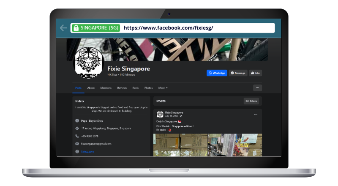This screenshot has height=186, width=338.
Task: Click the post author's avatar icon
Action: click(160, 115)
